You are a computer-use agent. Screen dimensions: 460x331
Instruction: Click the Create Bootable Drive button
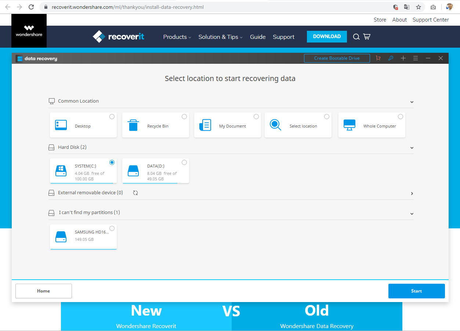click(337, 58)
